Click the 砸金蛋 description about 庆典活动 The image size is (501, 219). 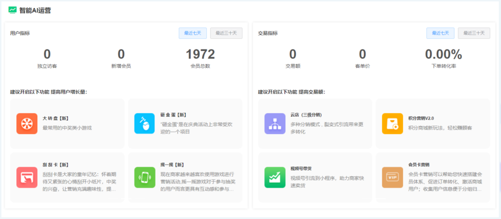click(196, 128)
